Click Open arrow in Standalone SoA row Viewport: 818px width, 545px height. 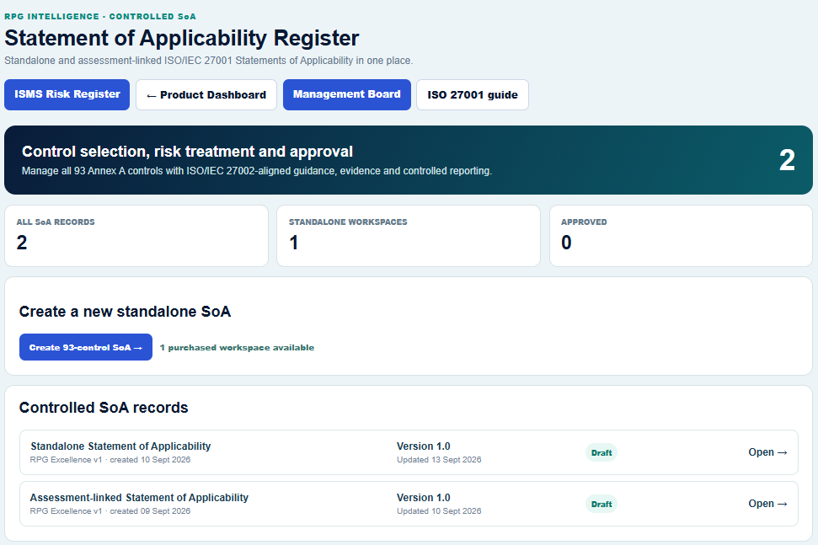click(x=767, y=452)
